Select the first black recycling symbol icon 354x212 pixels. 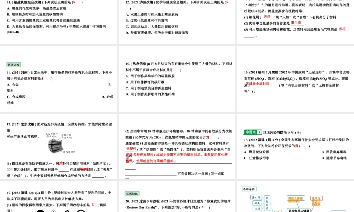tap(40, 211)
